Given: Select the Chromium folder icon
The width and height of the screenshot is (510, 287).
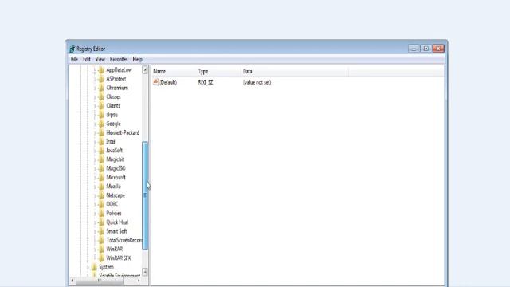Looking at the screenshot, I should 101,88.
